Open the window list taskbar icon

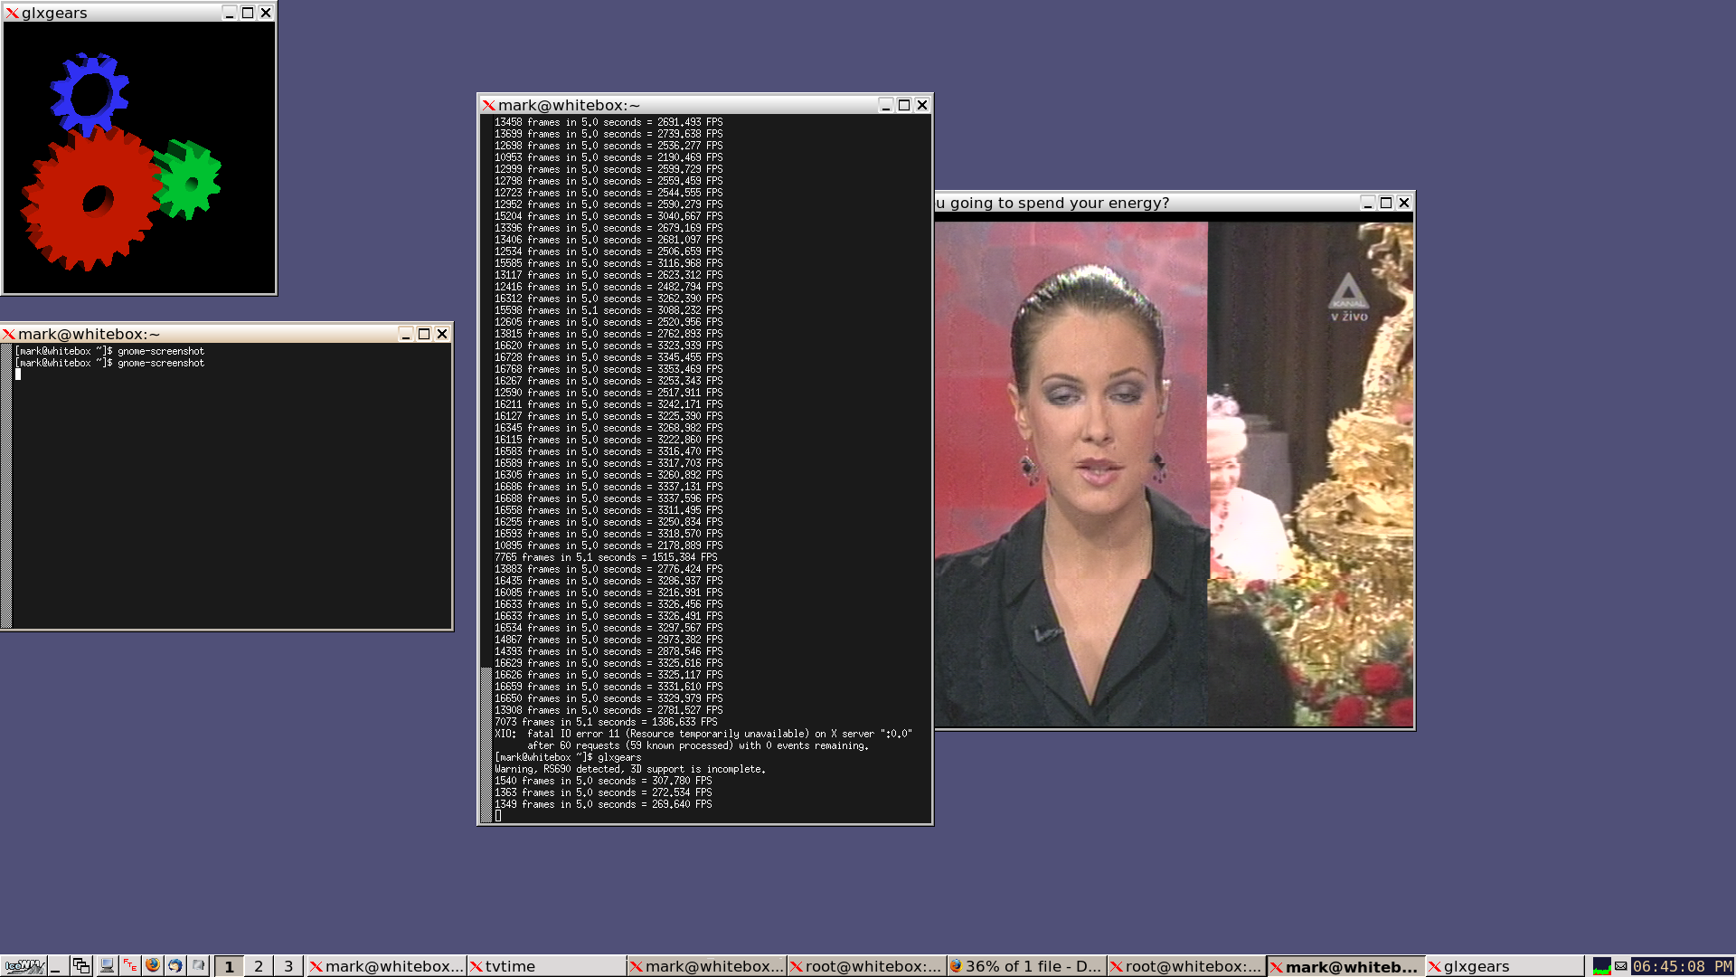[x=81, y=966]
